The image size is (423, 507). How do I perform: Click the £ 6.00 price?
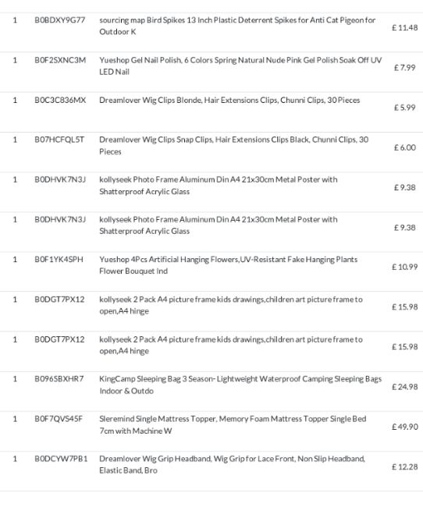click(x=405, y=147)
